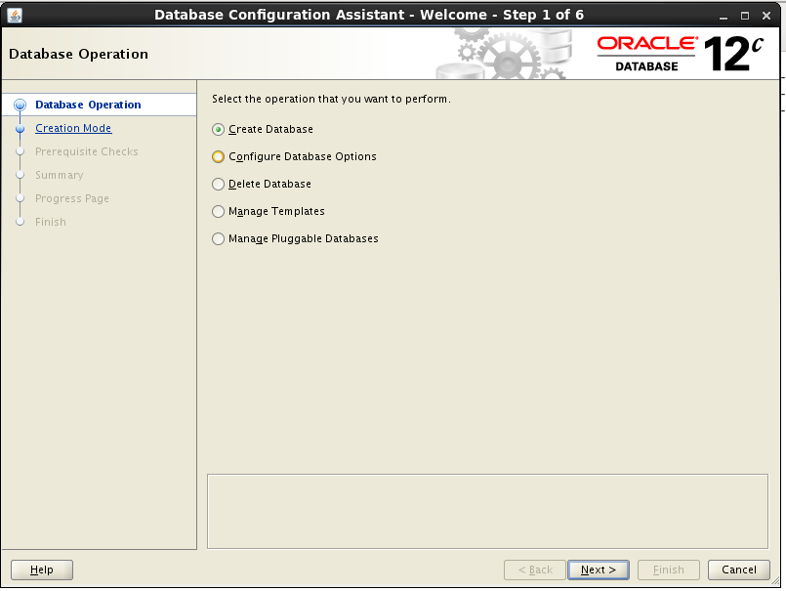Viewport: 786px width, 591px height.
Task: Click the Prerequisite Checks step indicator circle
Action: click(x=20, y=151)
